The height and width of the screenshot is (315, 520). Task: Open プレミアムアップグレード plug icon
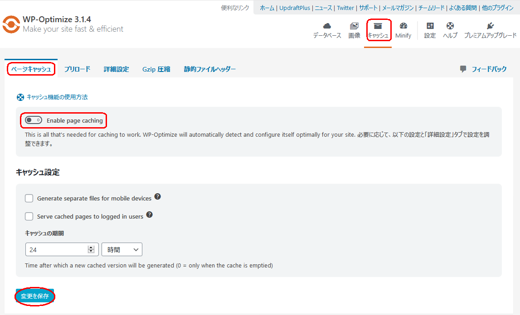click(x=490, y=26)
